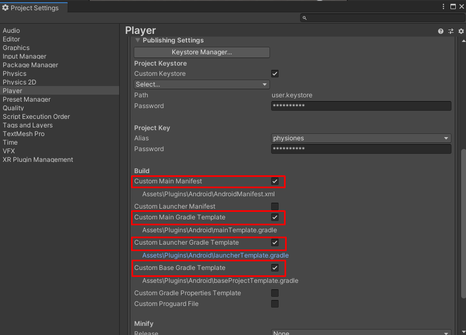Open the keystore Select... dropdown

pos(202,84)
